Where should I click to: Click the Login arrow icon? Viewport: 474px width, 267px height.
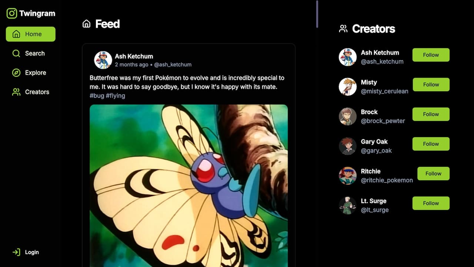[16, 252]
